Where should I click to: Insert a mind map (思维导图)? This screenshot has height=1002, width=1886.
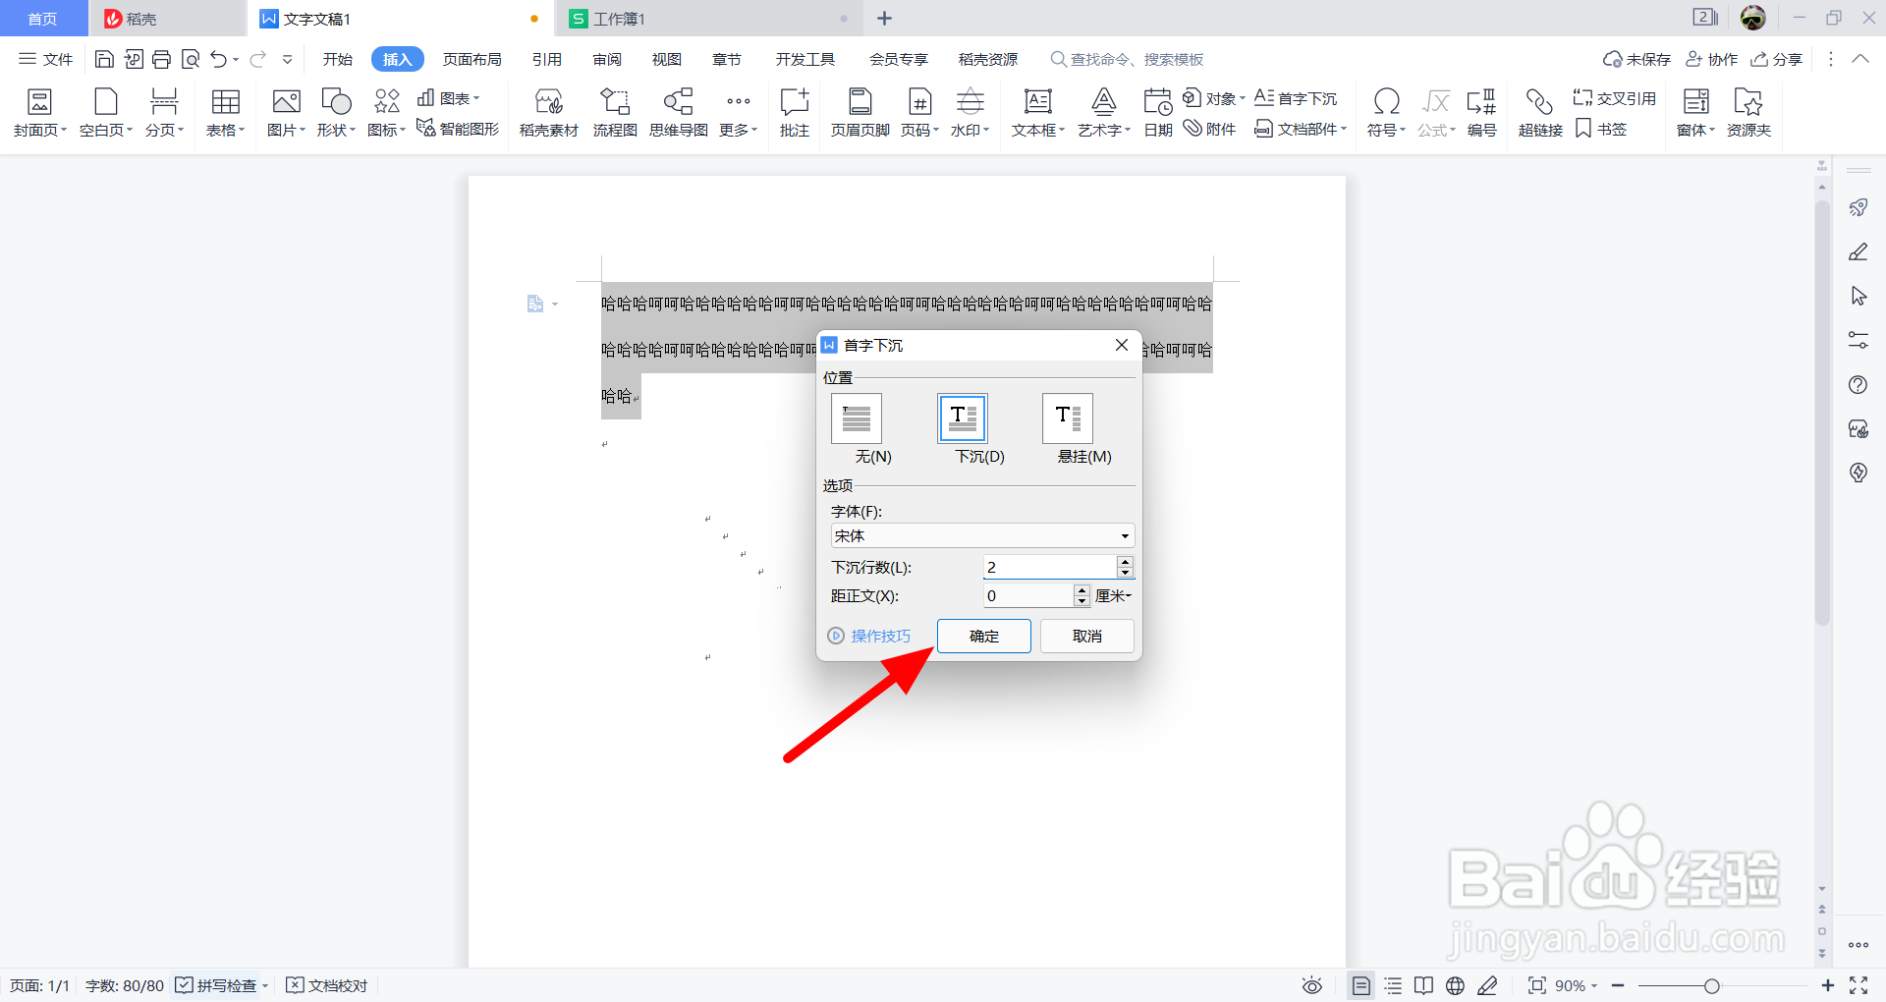click(678, 113)
